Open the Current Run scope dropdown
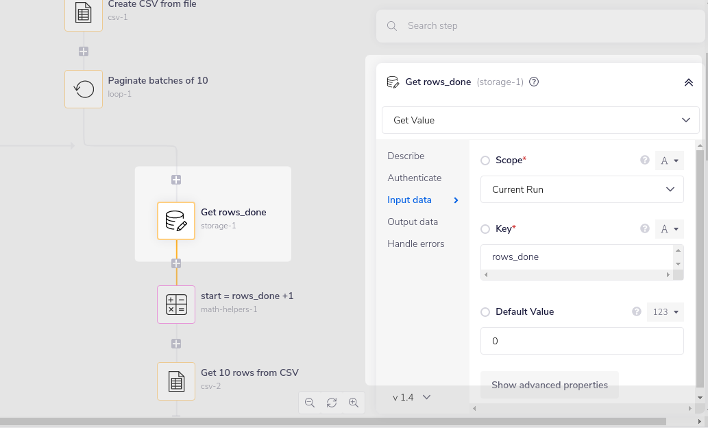This screenshot has height=428, width=708. point(581,189)
